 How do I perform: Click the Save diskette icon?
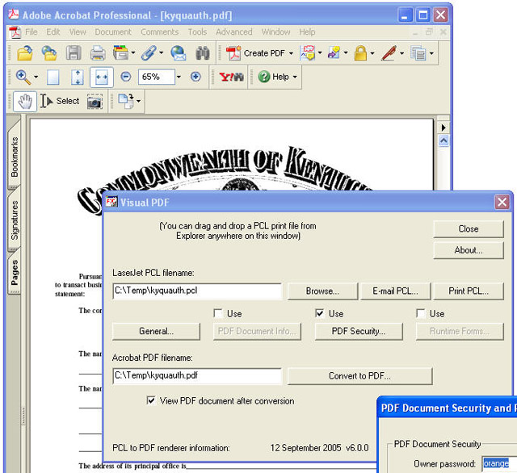click(x=74, y=53)
